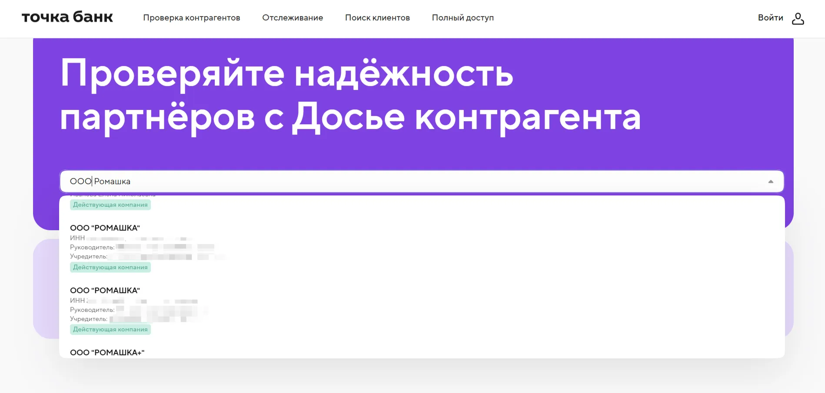Click the Войти button
The height and width of the screenshot is (393, 825).
[x=770, y=18]
